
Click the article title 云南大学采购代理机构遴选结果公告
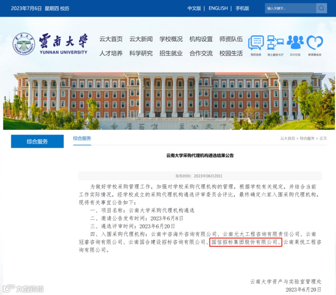click(200, 155)
